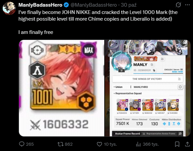
Task: Click the blue verified checkmark badge
Action: pyautogui.click(x=66, y=5)
